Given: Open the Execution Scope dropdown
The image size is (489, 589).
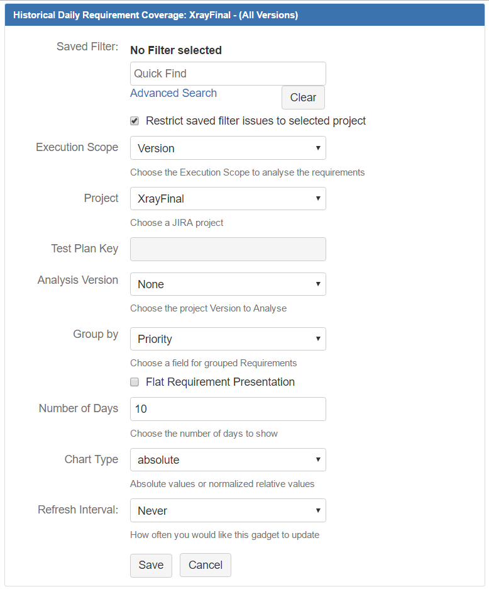Looking at the screenshot, I should click(228, 148).
